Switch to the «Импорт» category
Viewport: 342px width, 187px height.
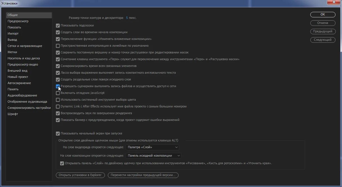[x=29, y=33]
